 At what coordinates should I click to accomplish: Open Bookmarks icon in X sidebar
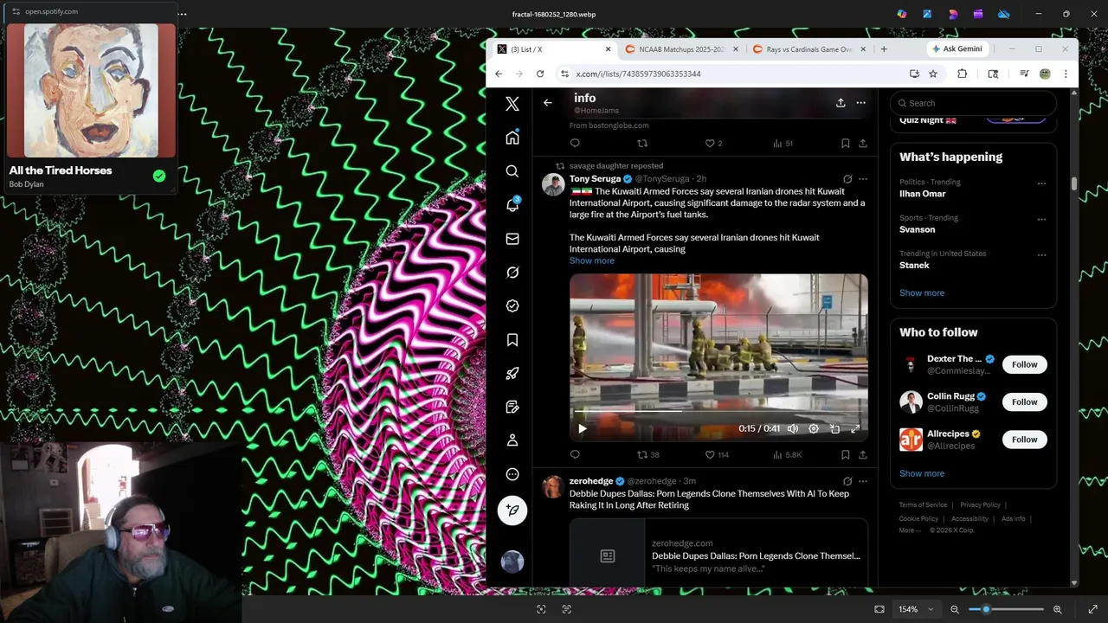click(512, 340)
